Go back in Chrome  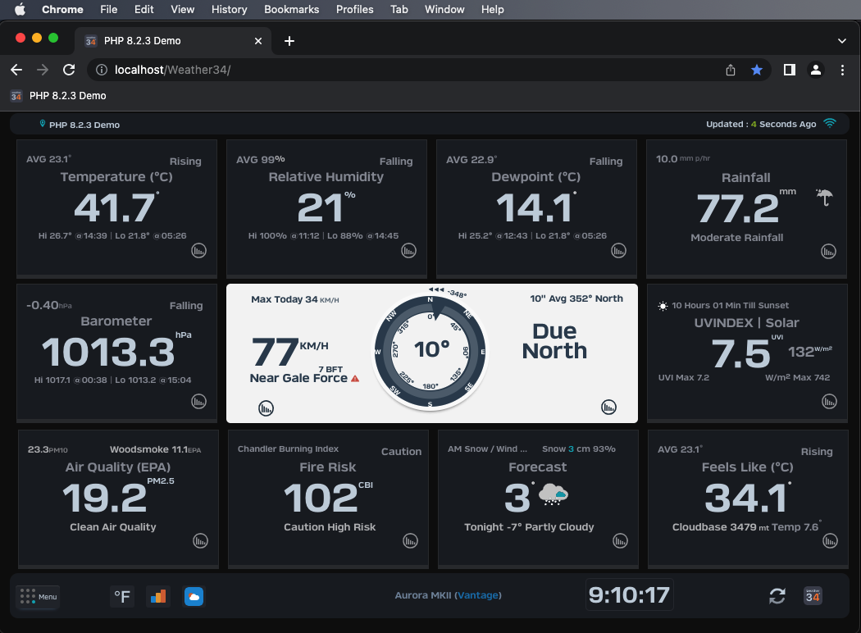[16, 70]
